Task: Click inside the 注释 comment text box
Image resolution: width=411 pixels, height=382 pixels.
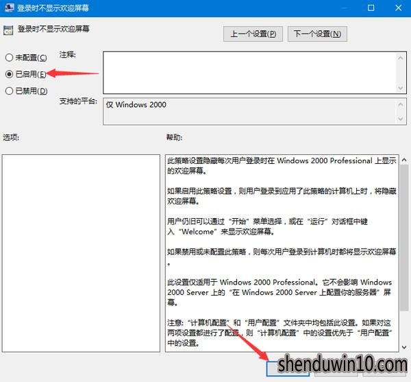Action: (249, 73)
